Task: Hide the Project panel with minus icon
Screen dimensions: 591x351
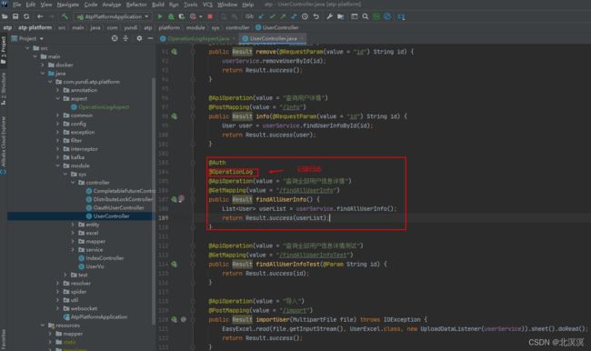Action: 150,38
